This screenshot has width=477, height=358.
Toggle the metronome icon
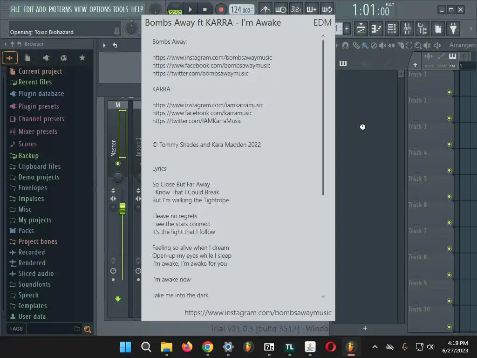click(x=266, y=9)
